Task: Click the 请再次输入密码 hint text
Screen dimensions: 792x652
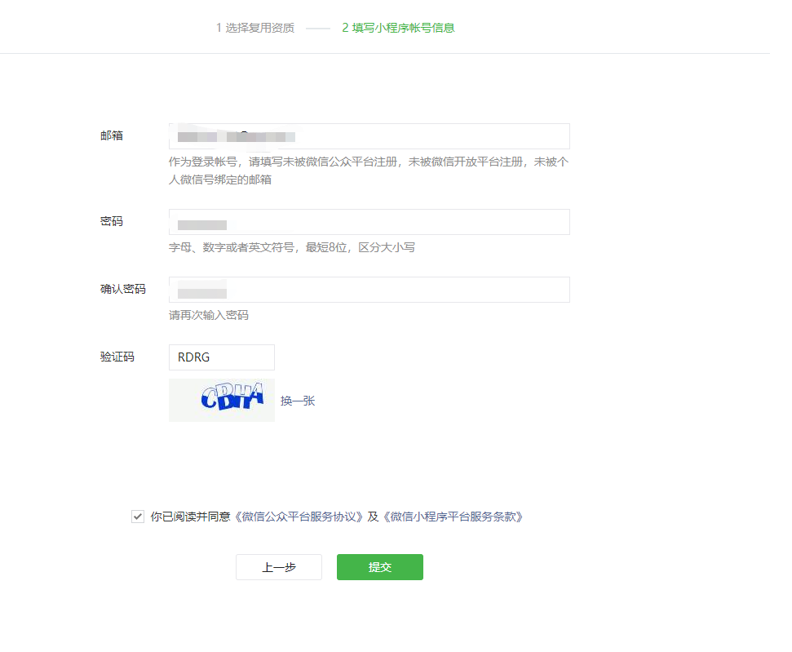Action: tap(209, 315)
